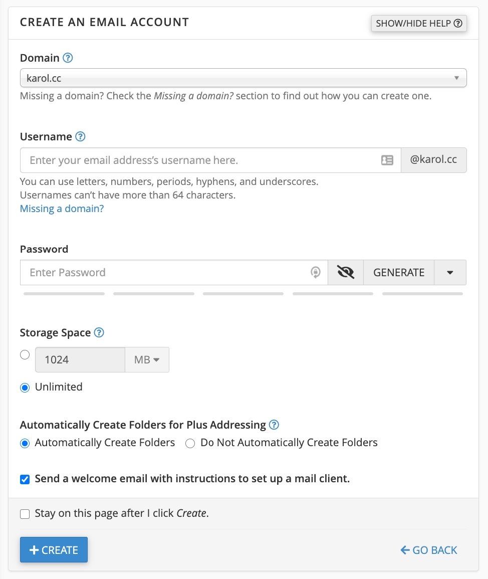Viewport: 488px width, 579px height.
Task: Open the Domain help tooltip
Action: click(x=68, y=58)
